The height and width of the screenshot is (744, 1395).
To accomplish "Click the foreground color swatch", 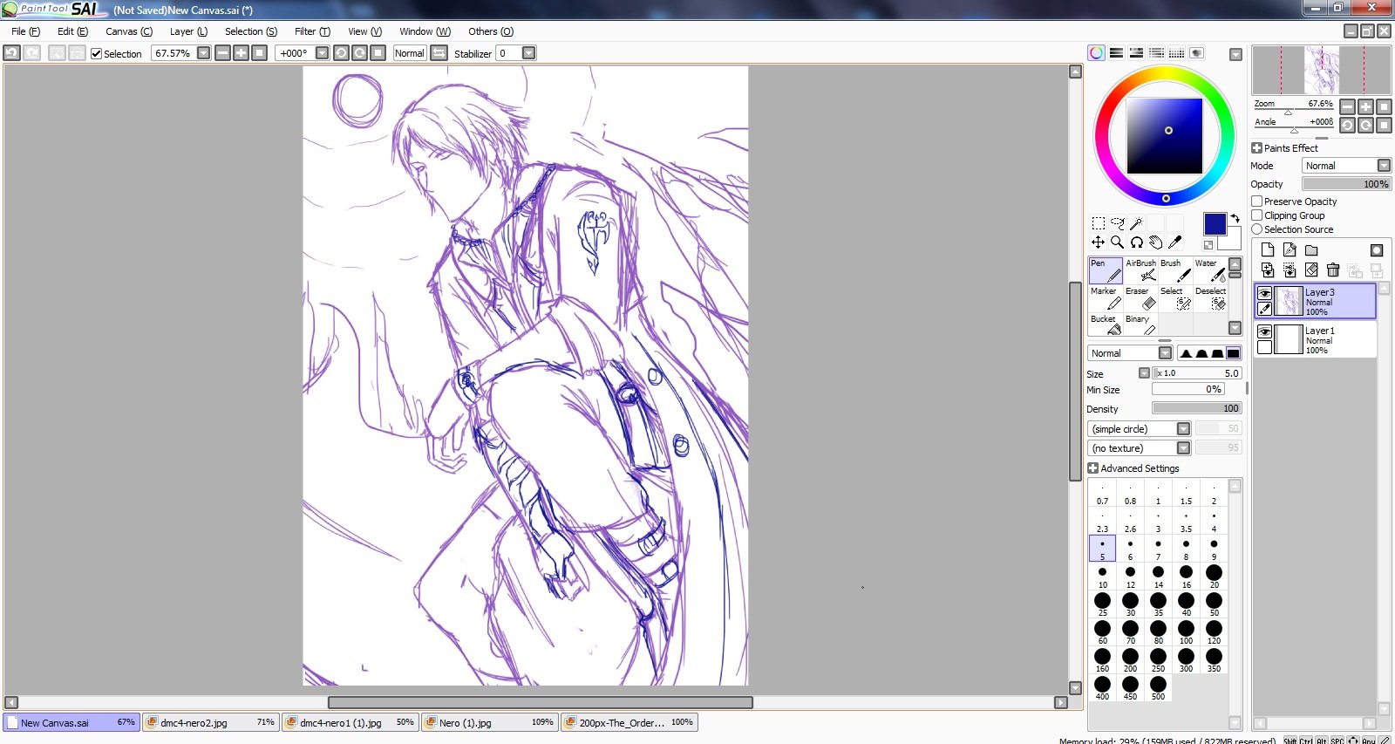I will tap(1215, 223).
